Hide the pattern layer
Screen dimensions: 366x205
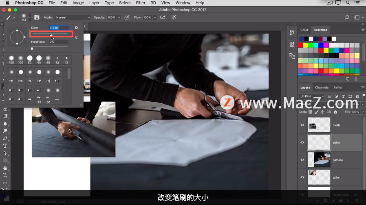(x=302, y=160)
